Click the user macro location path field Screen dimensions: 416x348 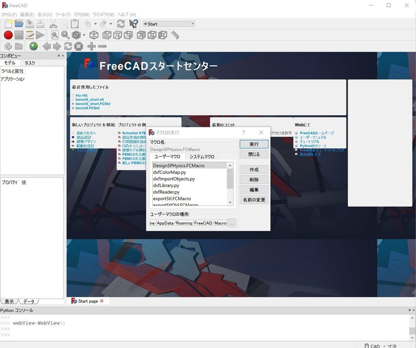pos(188,223)
